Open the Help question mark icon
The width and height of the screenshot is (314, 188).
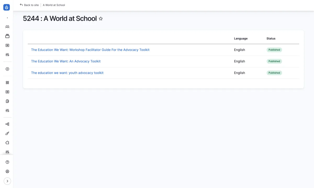coord(7,162)
